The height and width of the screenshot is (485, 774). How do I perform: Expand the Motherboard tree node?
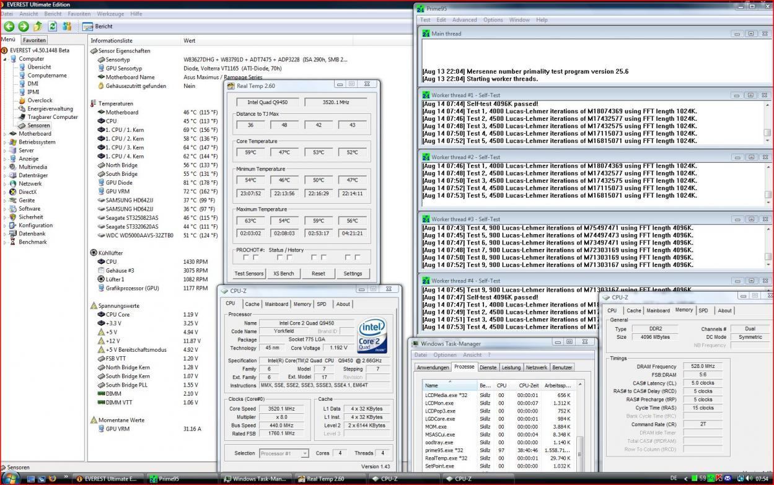5,134
